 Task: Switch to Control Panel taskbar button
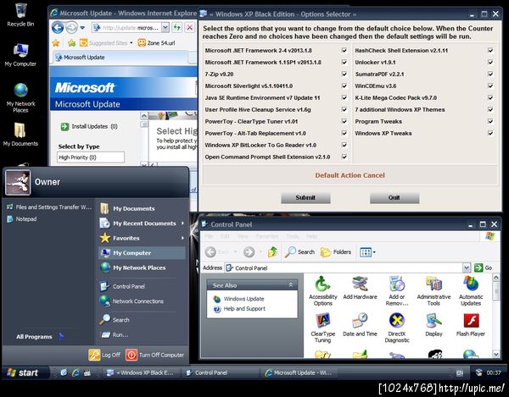[220, 372]
